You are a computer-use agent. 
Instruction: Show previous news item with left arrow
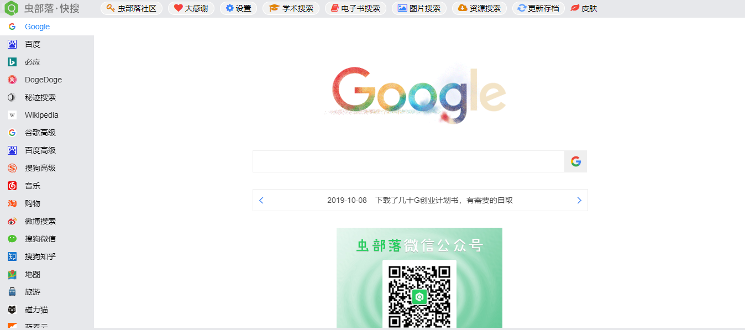click(x=261, y=200)
